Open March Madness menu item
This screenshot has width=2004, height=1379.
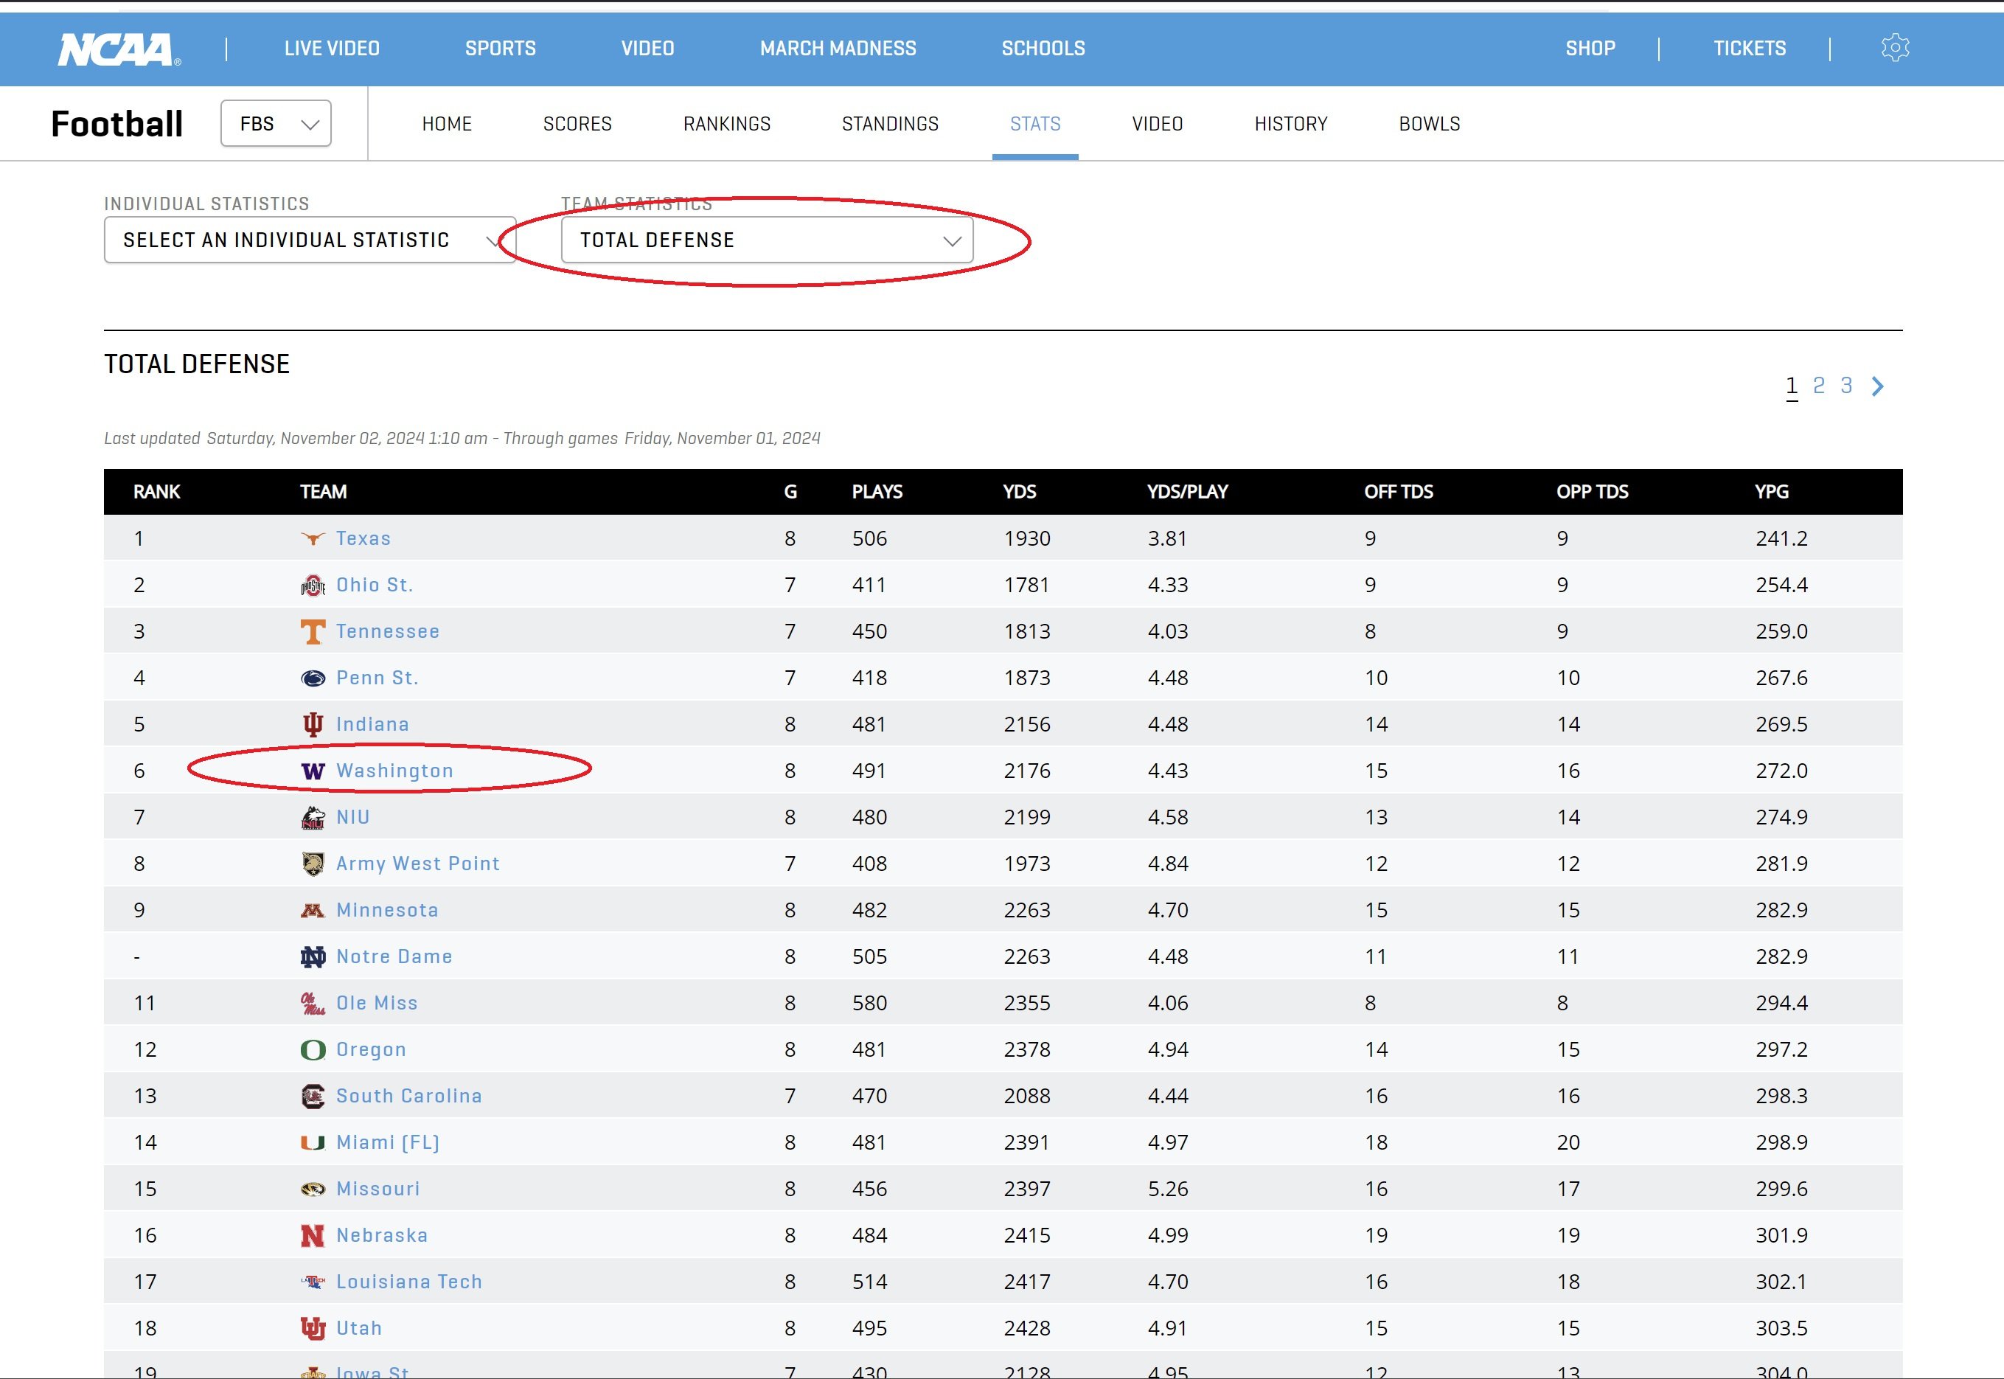pyautogui.click(x=838, y=49)
